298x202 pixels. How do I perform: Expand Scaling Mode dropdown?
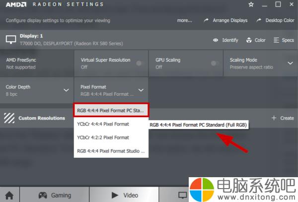[x=290, y=63]
